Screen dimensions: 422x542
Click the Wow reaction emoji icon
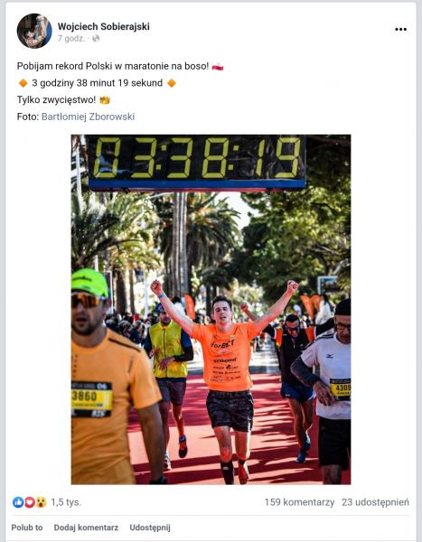click(41, 502)
